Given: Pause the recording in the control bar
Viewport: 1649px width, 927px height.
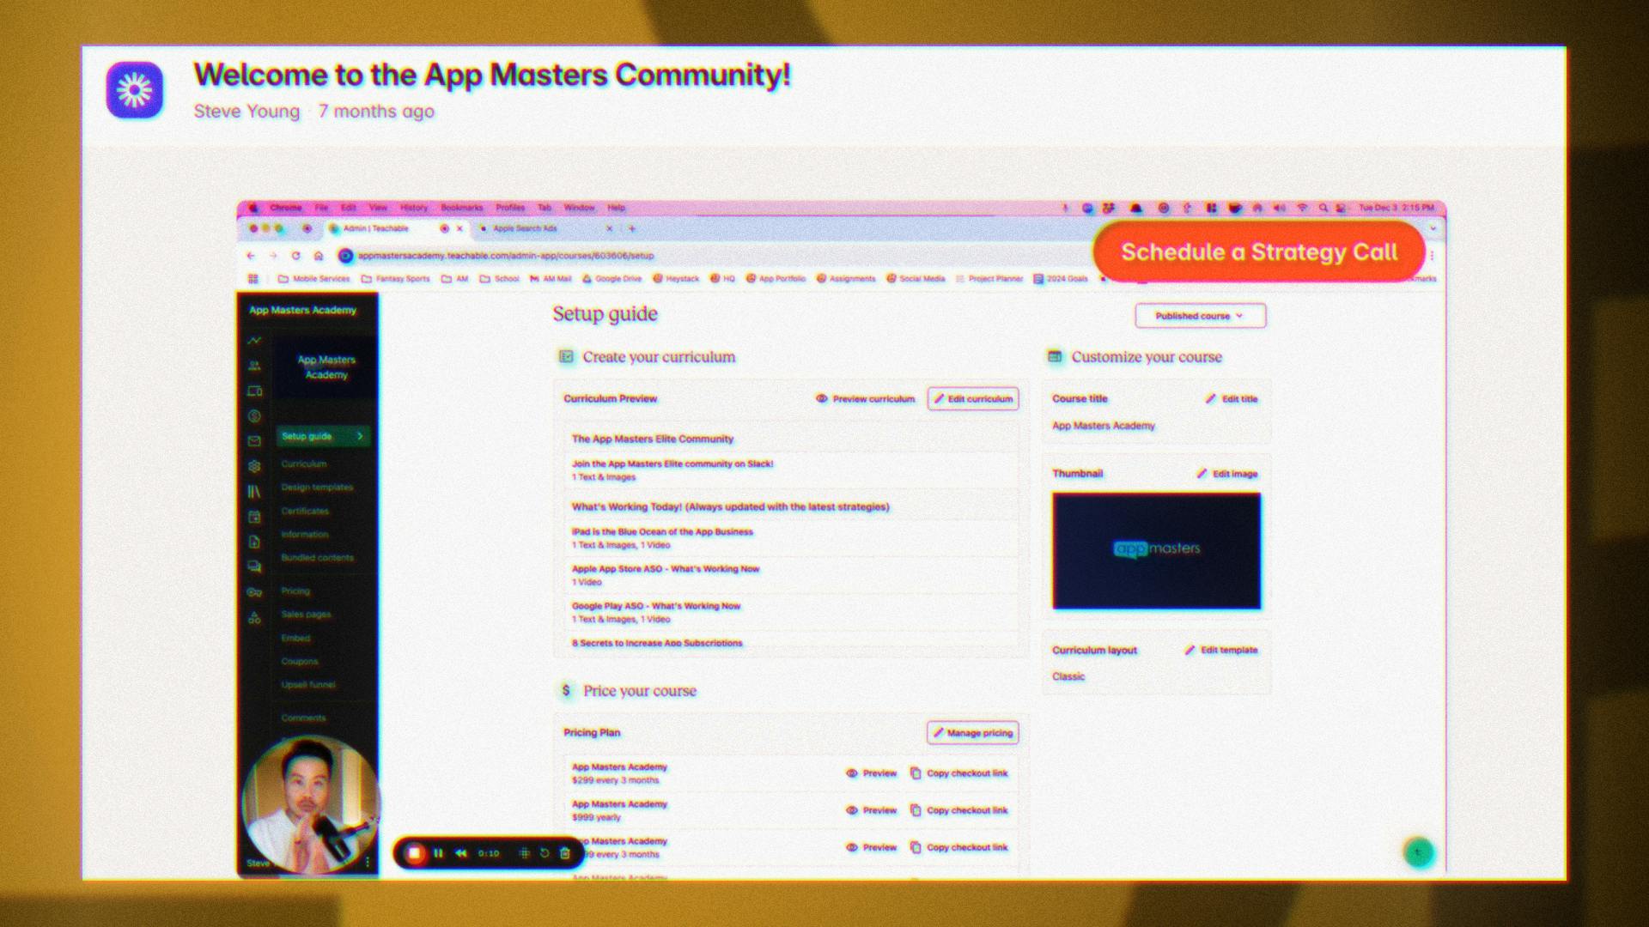Looking at the screenshot, I should pyautogui.click(x=438, y=853).
